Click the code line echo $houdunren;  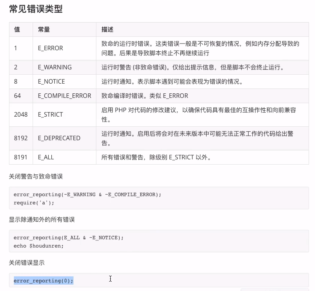click(39, 246)
